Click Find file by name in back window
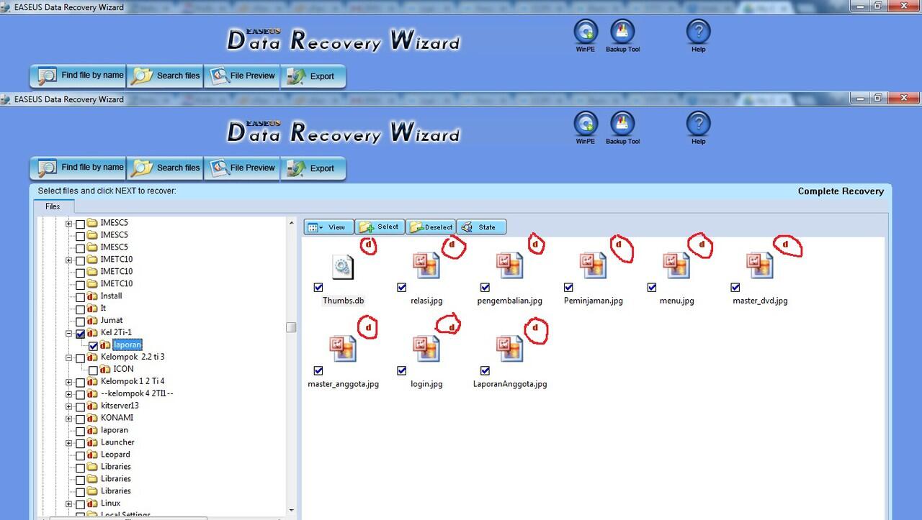 pos(78,76)
